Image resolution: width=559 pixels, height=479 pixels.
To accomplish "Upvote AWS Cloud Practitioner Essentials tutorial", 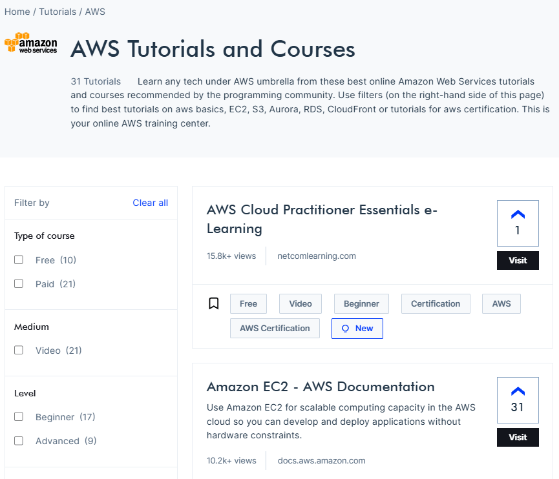I will 518,223.
